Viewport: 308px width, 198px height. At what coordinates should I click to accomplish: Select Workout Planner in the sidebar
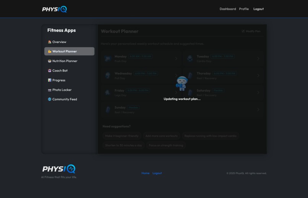point(69,51)
